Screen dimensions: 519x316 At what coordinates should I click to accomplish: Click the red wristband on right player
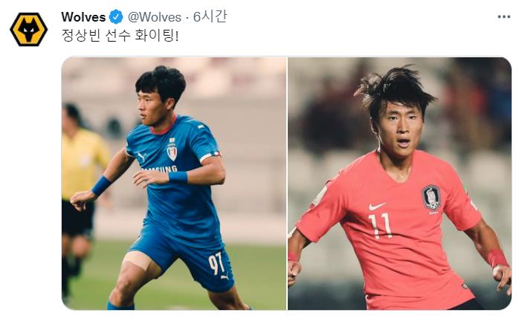(x=497, y=257)
